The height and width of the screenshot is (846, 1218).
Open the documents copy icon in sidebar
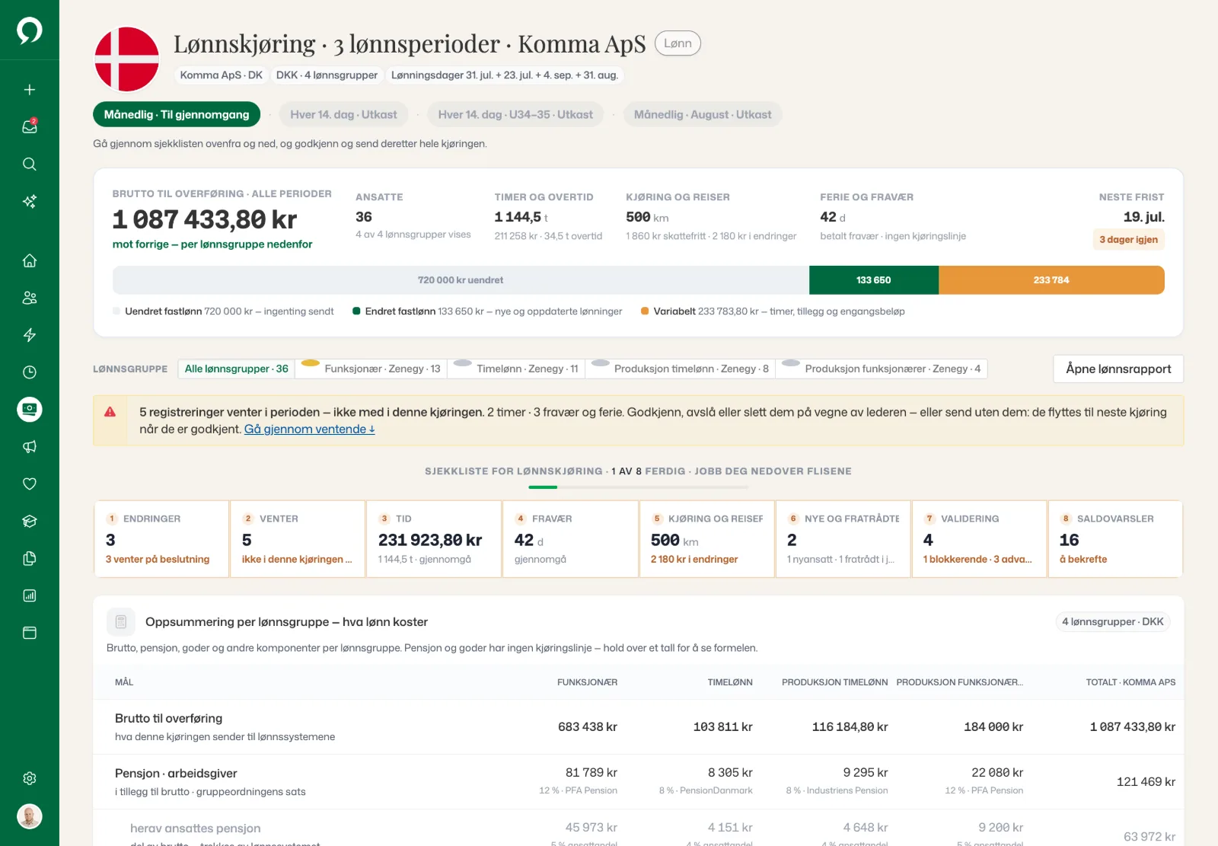tap(30, 559)
